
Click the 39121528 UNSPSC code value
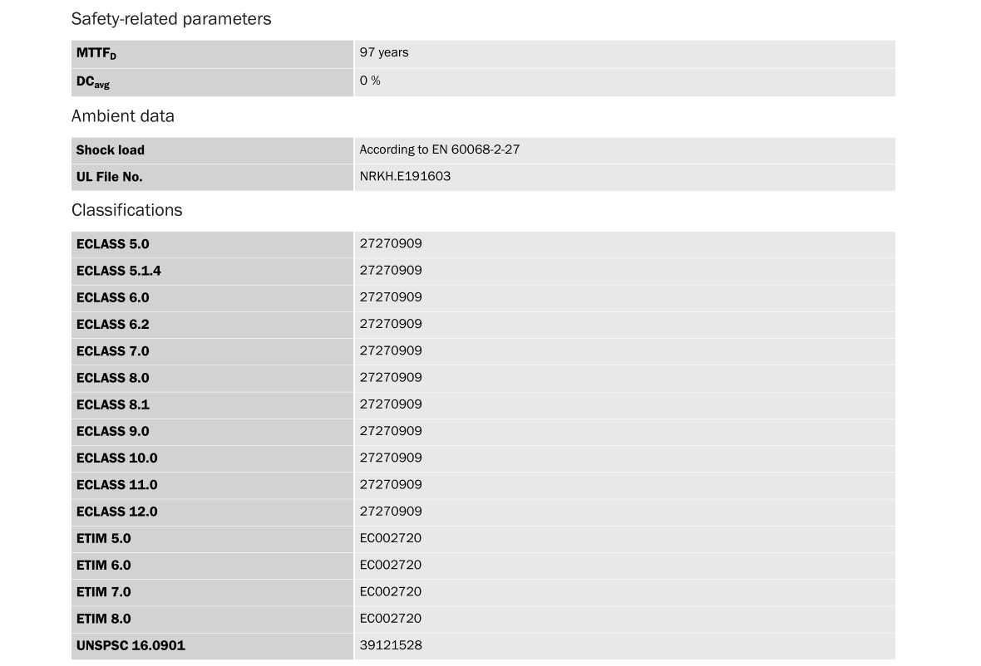tap(391, 644)
